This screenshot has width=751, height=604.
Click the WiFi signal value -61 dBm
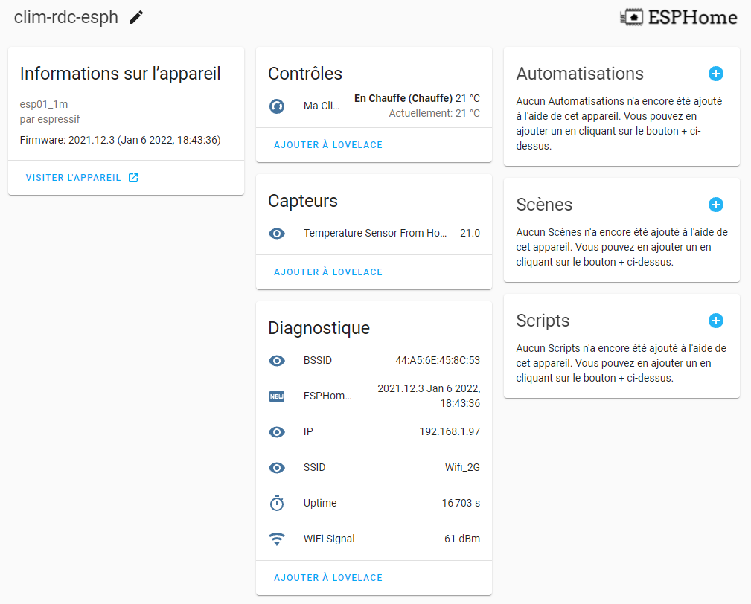(461, 539)
